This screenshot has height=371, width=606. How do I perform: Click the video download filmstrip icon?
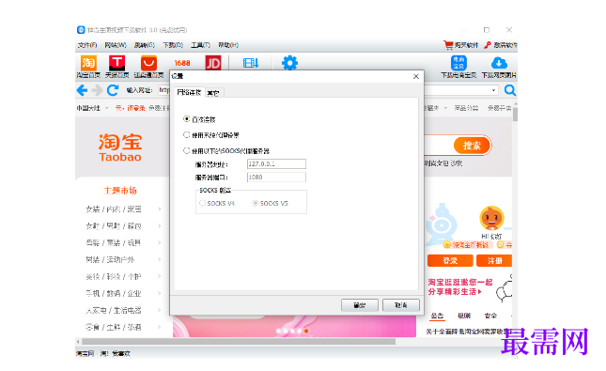point(251,63)
